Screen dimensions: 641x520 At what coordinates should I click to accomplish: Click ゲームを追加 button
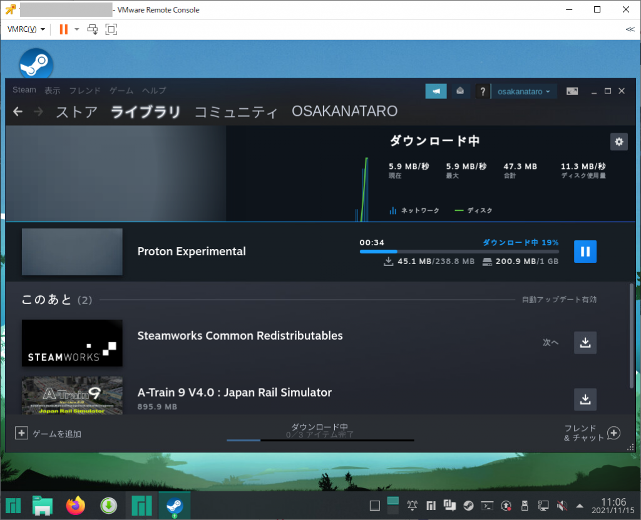coord(48,433)
